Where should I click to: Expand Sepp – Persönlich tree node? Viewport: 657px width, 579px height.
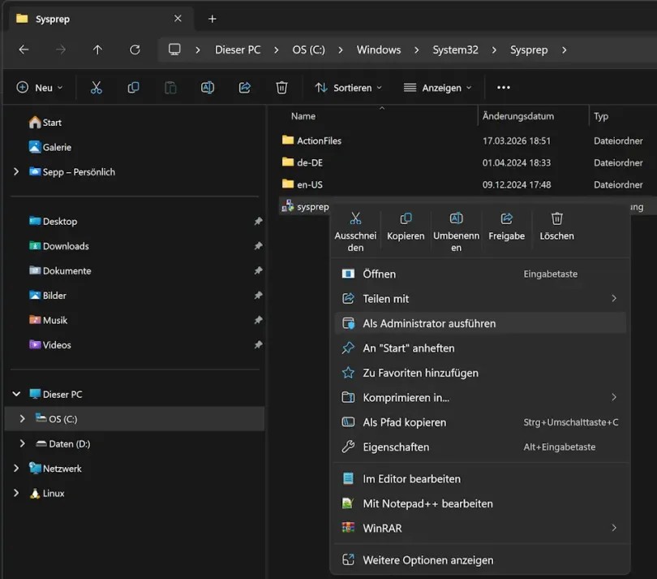[x=16, y=171]
